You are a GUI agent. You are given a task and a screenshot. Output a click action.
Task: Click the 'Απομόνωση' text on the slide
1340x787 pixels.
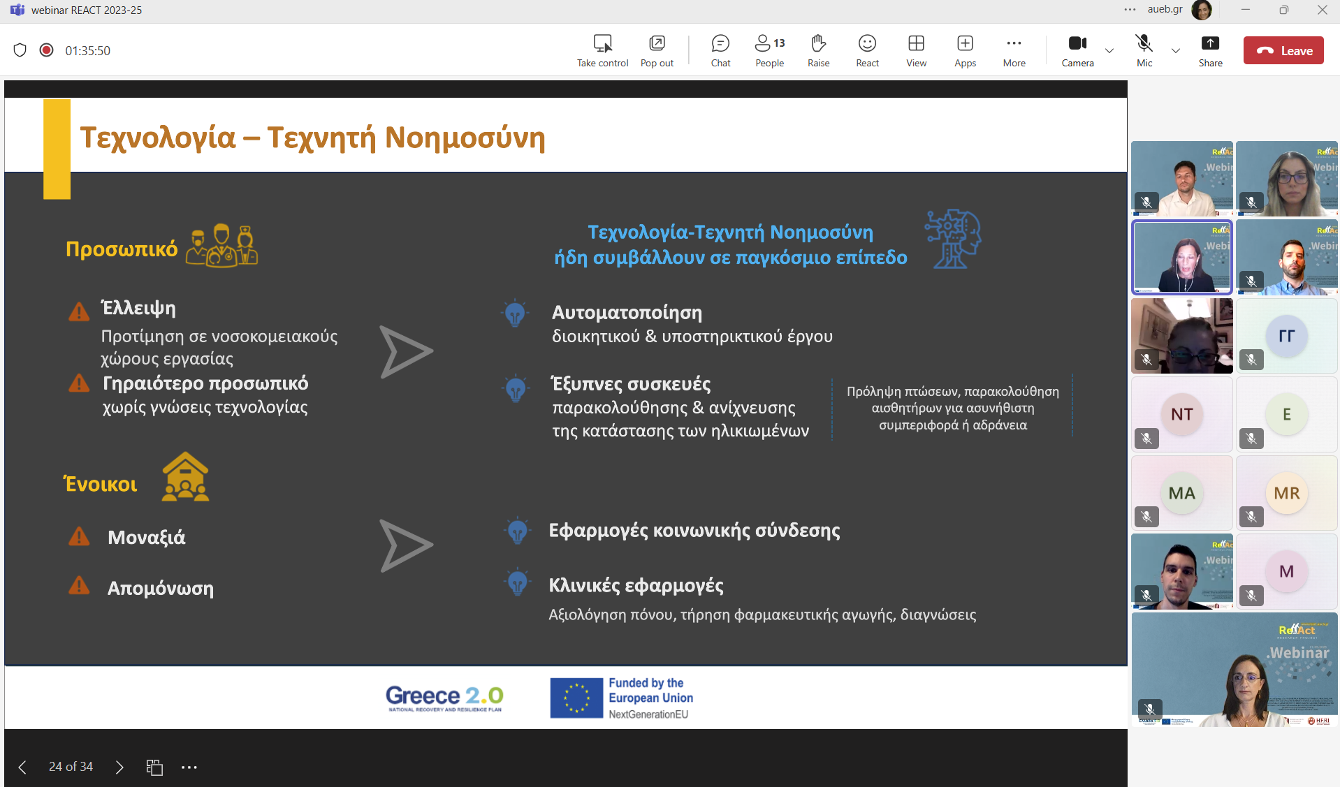160,588
